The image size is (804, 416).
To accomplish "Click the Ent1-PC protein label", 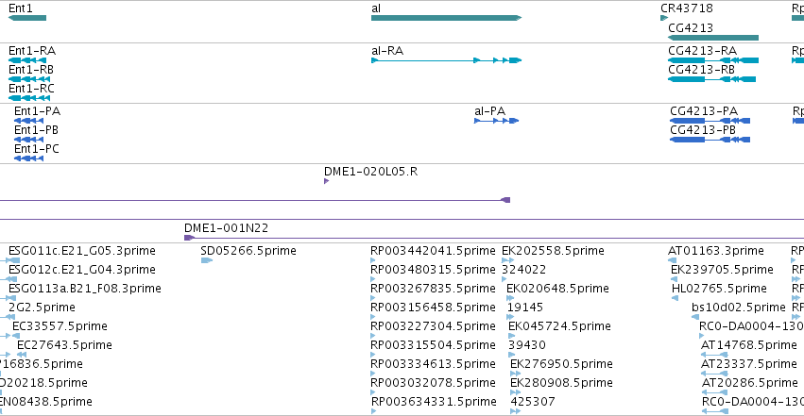I will pyautogui.click(x=36, y=148).
